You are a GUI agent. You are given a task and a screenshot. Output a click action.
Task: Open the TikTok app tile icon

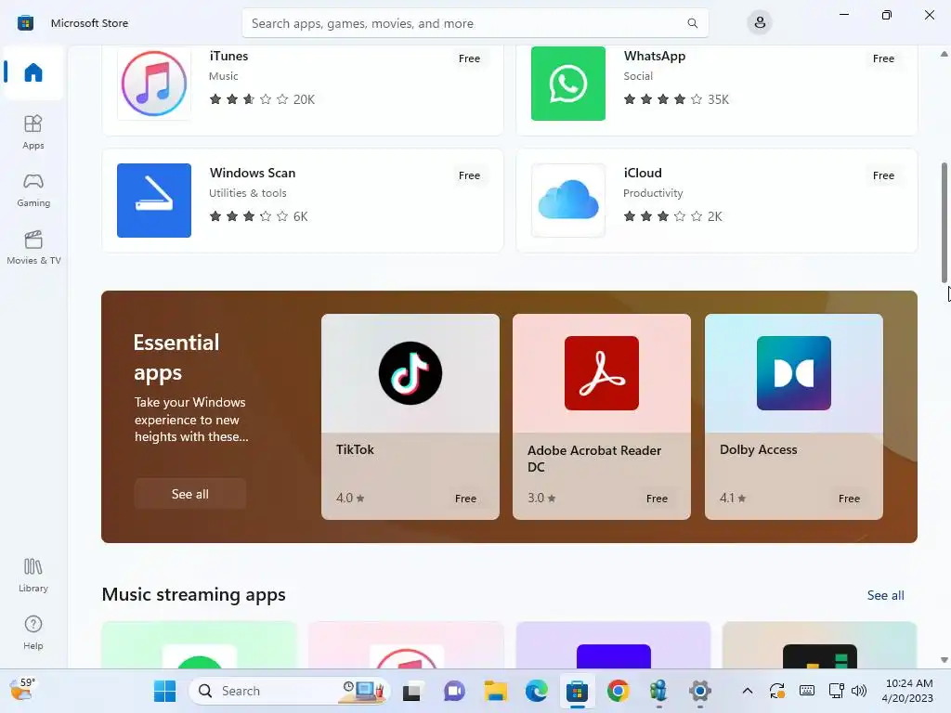pos(410,373)
